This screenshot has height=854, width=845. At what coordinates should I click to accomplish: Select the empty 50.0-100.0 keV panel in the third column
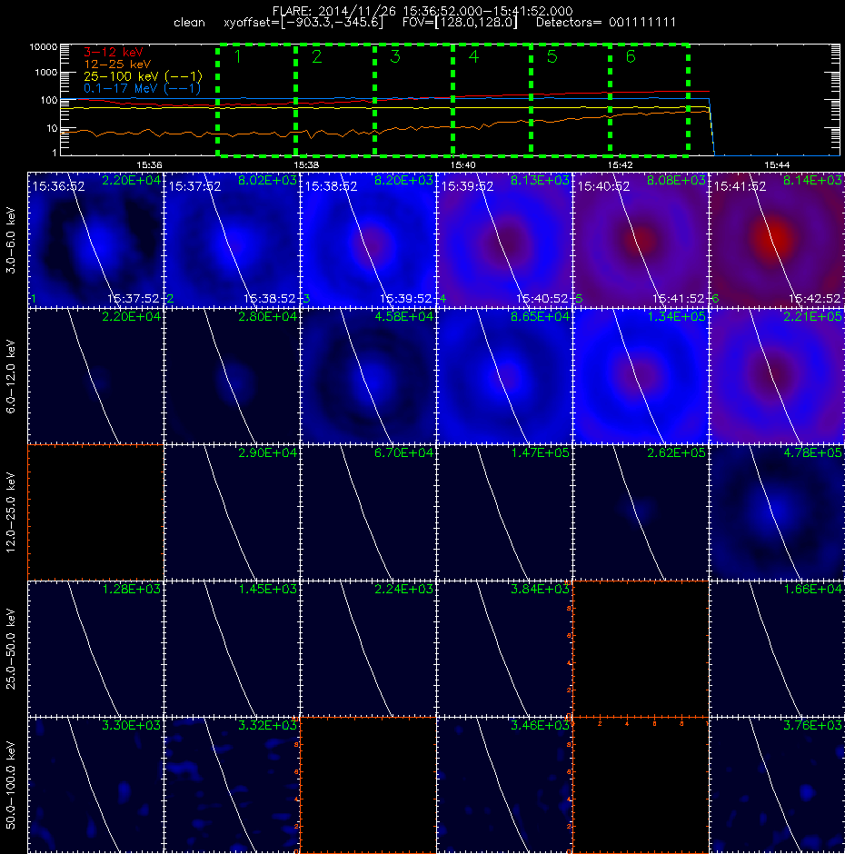click(x=368, y=785)
